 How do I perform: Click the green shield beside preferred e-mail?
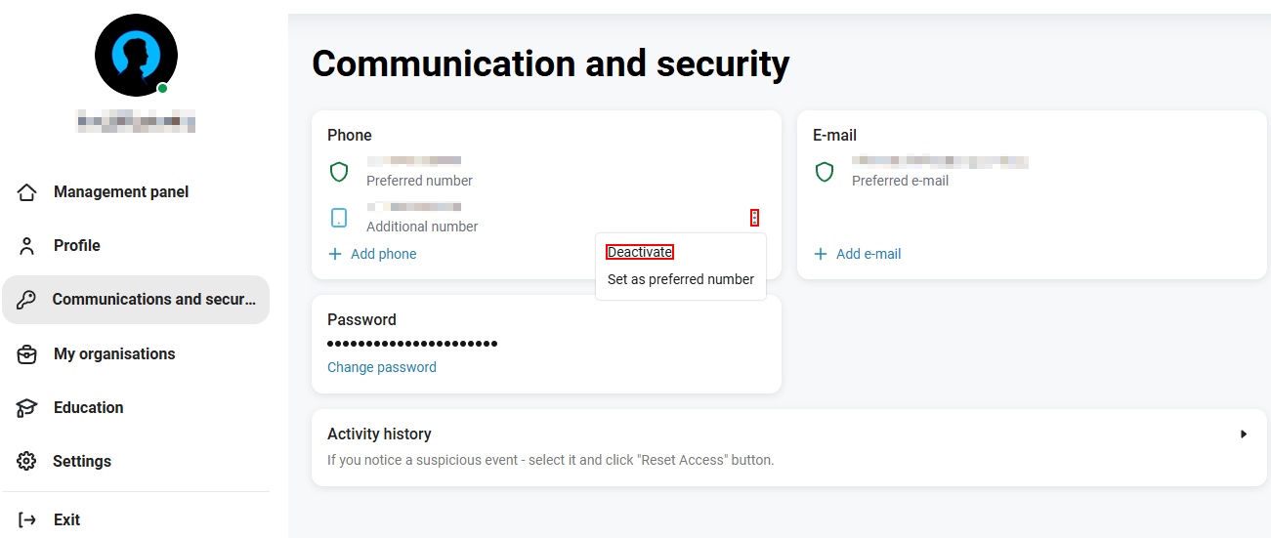point(825,172)
